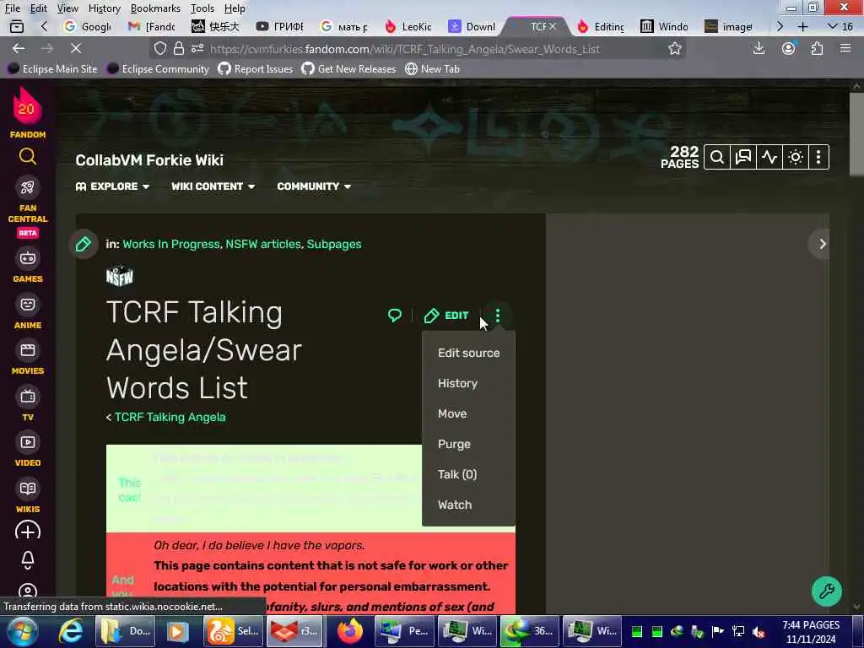The width and height of the screenshot is (864, 648).
Task: Switch to the Editing browser tab
Action: [602, 26]
